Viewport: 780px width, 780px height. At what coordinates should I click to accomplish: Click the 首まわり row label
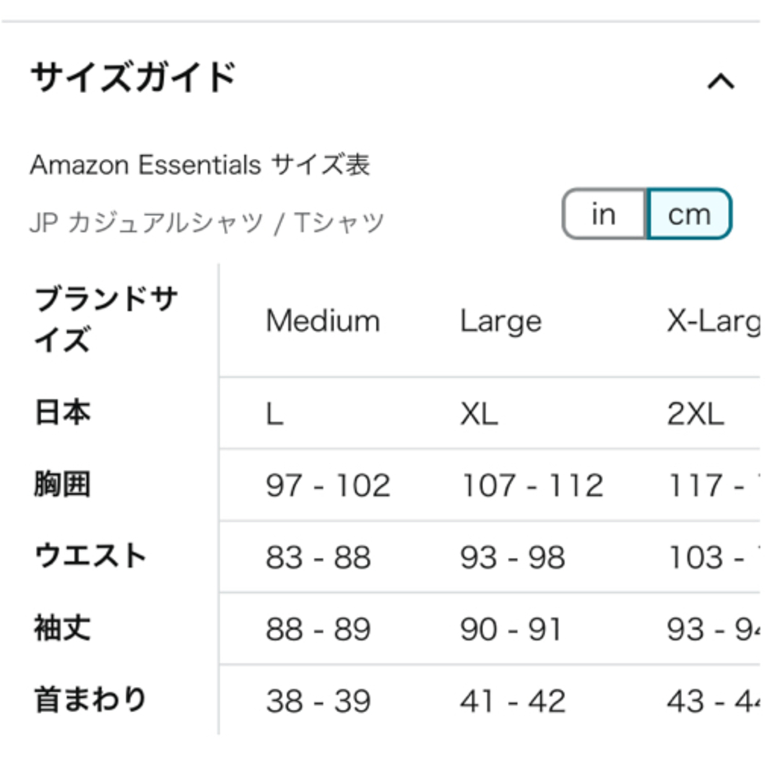click(90, 699)
